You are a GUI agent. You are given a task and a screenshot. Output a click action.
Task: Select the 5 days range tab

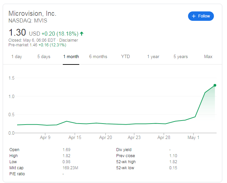pos(44,57)
